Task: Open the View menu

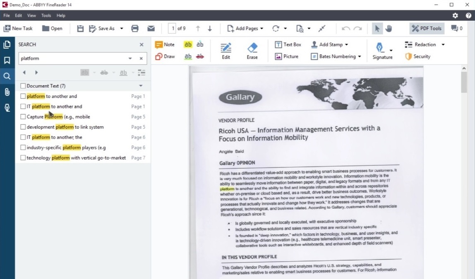Action: [31, 15]
